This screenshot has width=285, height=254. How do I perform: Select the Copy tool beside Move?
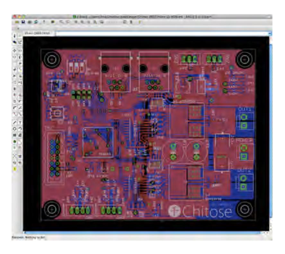(x=20, y=50)
